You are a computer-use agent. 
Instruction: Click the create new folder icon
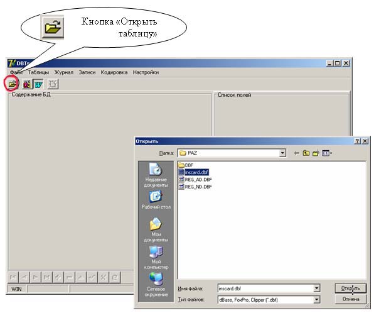coord(316,153)
